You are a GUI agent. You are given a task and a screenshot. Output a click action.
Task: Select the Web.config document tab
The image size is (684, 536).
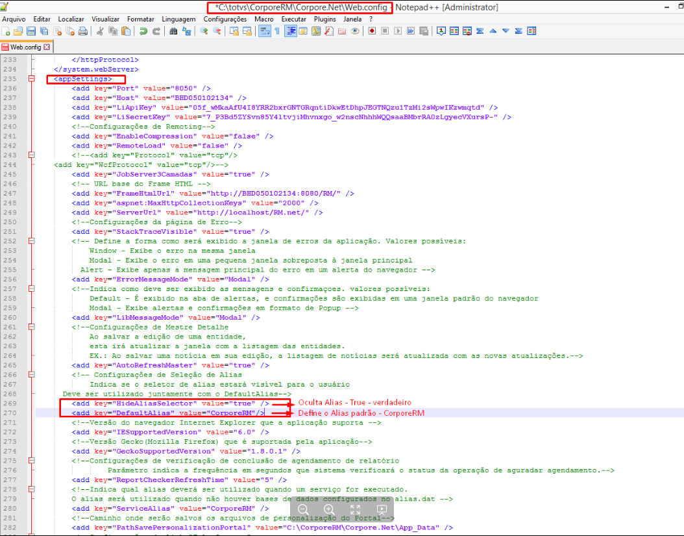tap(26, 47)
